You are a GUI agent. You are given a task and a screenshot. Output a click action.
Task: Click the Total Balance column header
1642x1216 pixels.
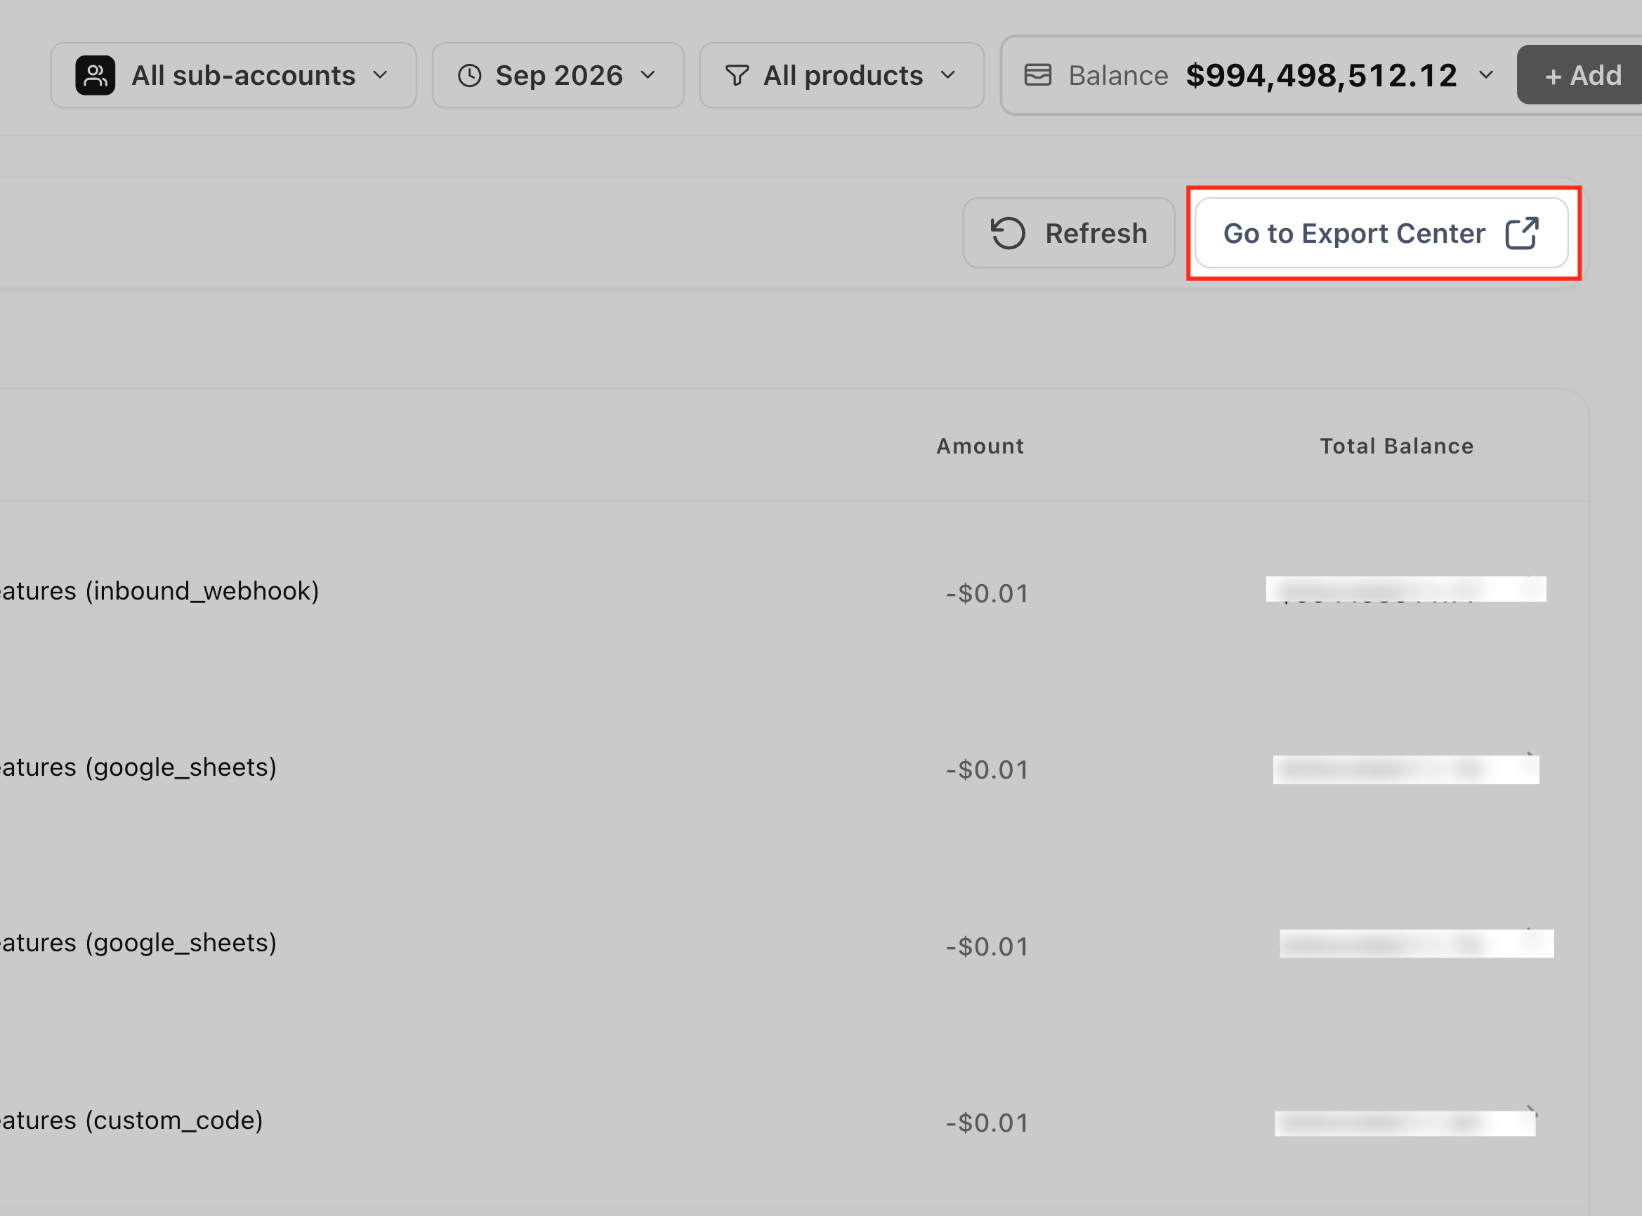pos(1397,446)
